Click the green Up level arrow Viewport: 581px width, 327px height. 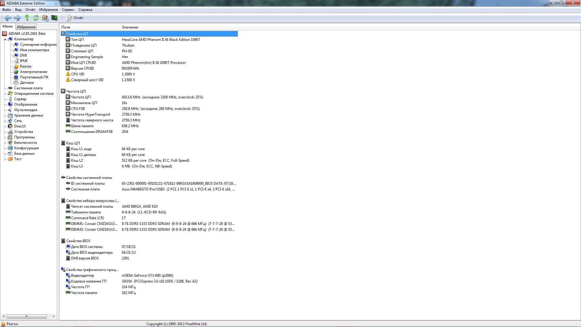tap(27, 18)
